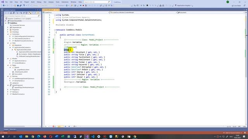The width and height of the screenshot is (248, 139).
Task: Select appsettings.Development.json in Solution Explorer
Action: [24, 87]
